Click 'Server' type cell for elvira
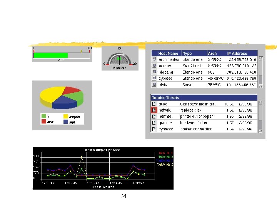Image resolution: width=277 pixels, height=207 pixels. [188, 85]
